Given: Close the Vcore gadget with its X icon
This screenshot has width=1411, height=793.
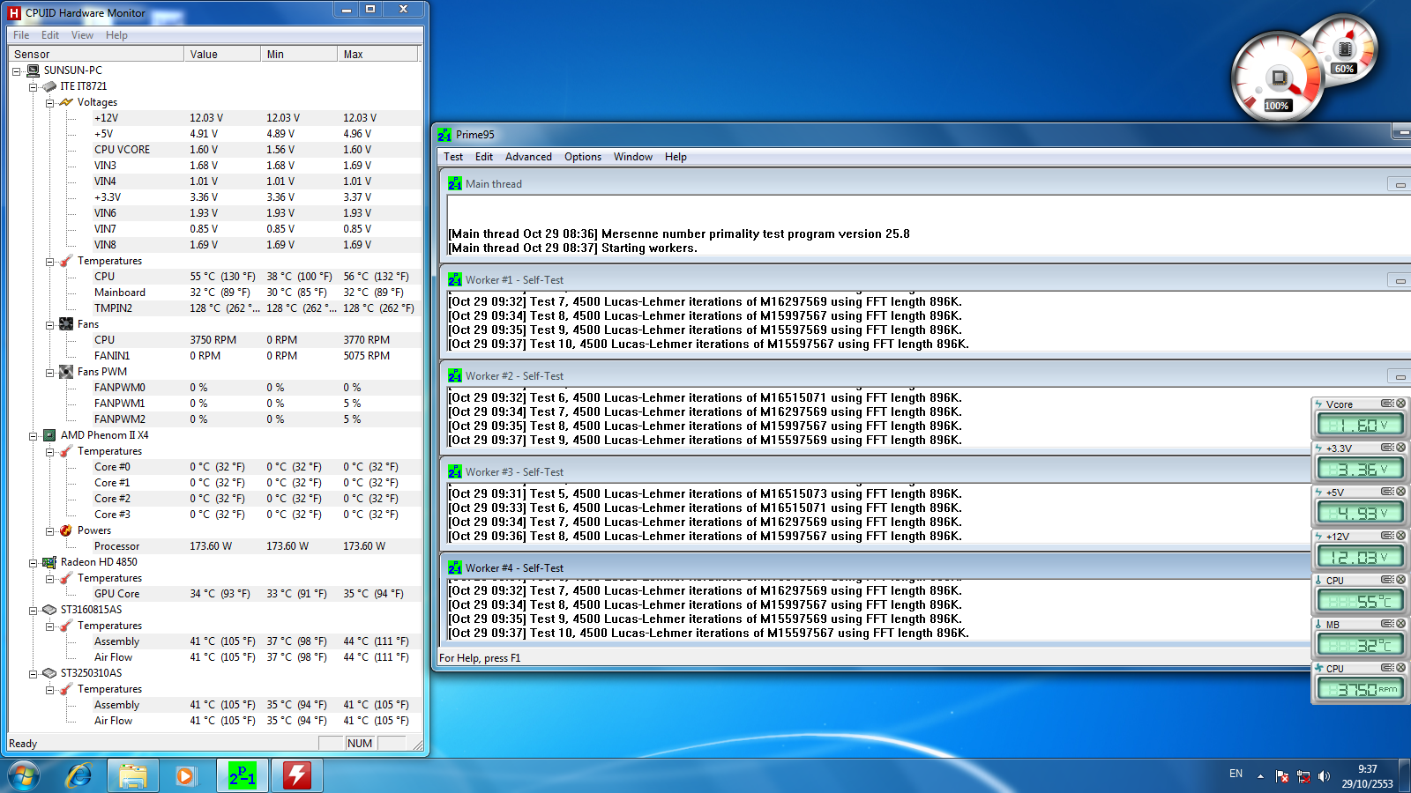Looking at the screenshot, I should pos(1400,404).
